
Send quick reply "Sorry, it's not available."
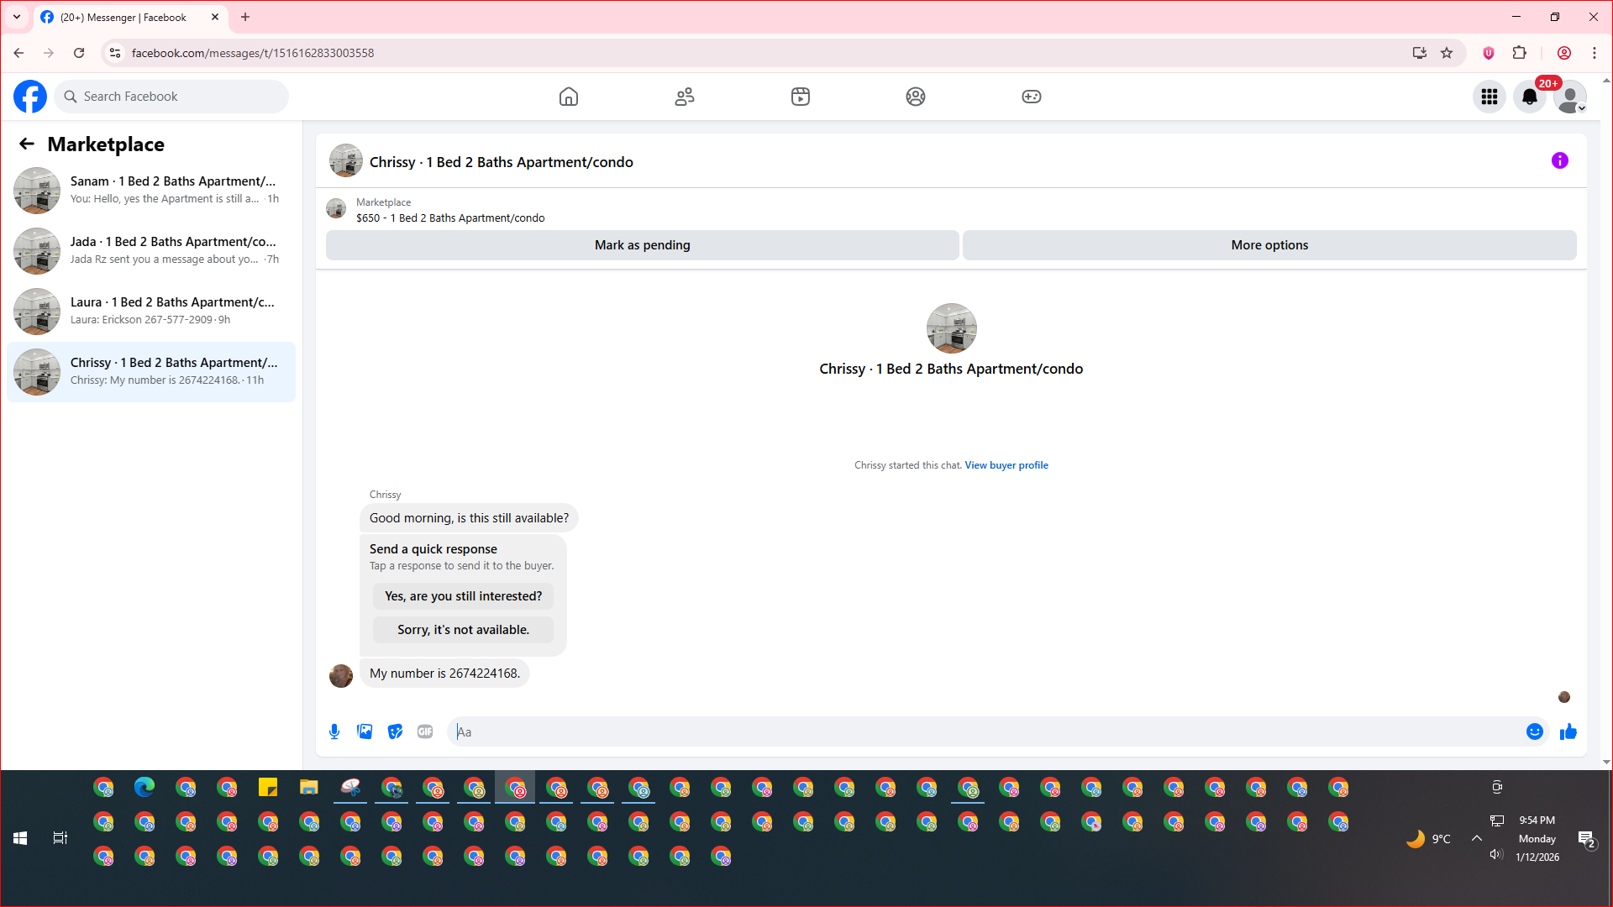(x=463, y=630)
